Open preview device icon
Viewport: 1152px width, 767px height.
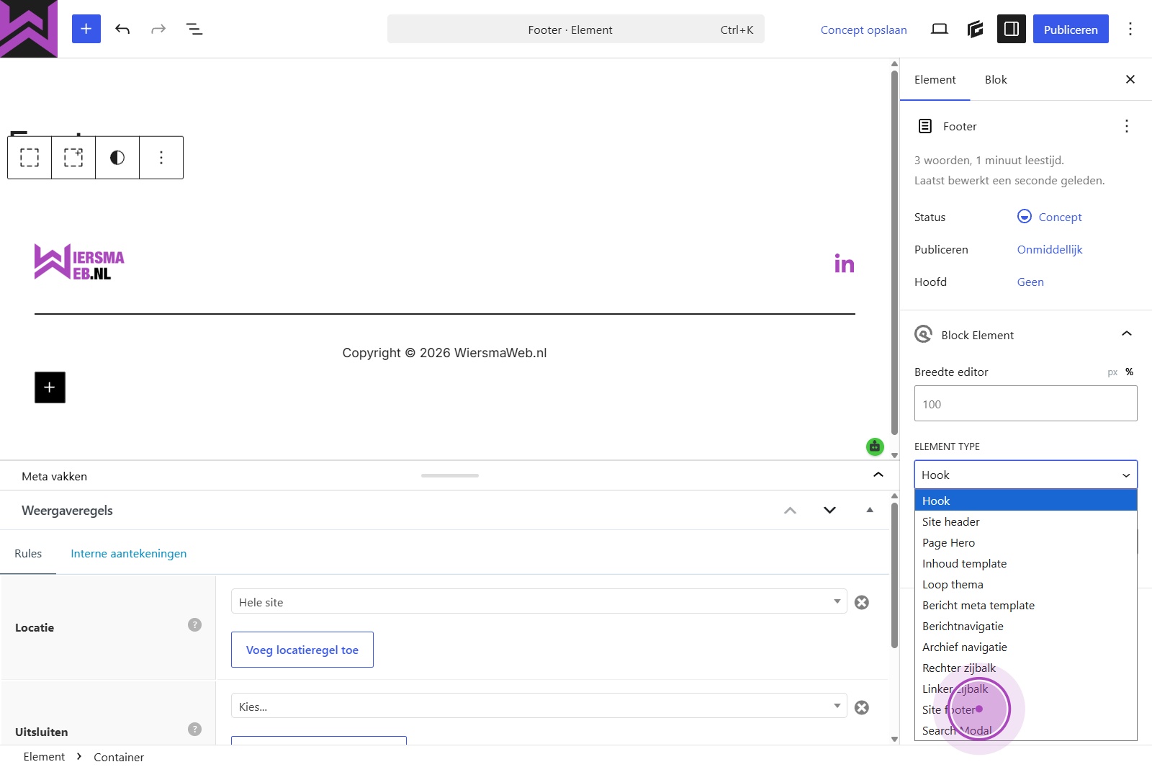(x=940, y=29)
